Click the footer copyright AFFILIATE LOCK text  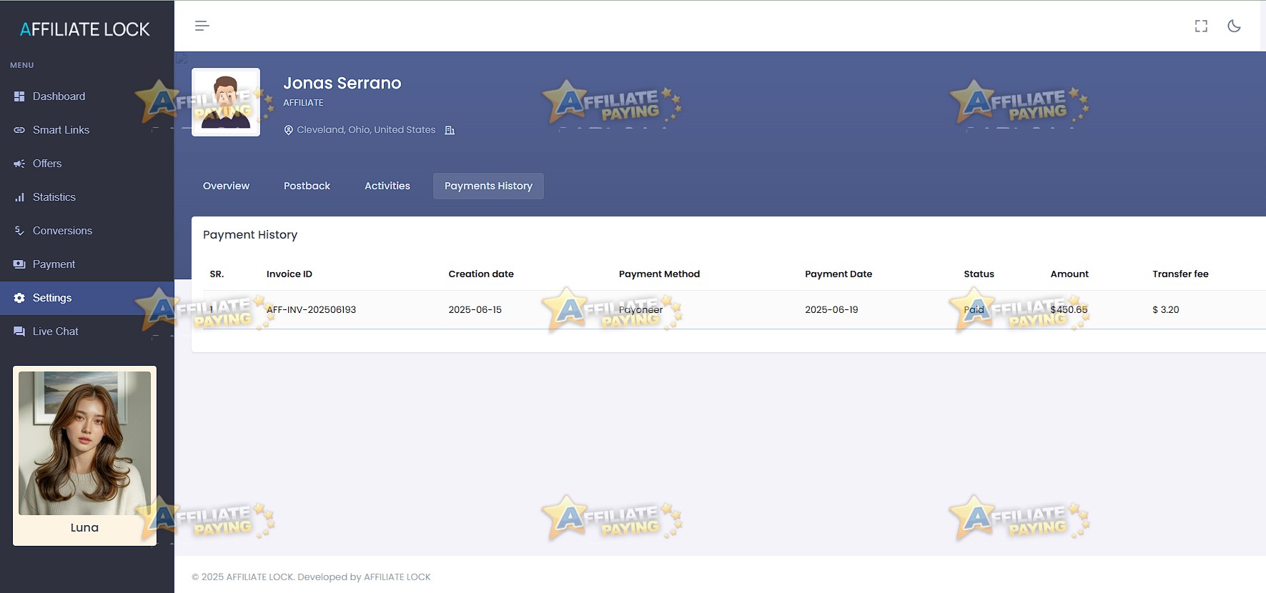[311, 577]
